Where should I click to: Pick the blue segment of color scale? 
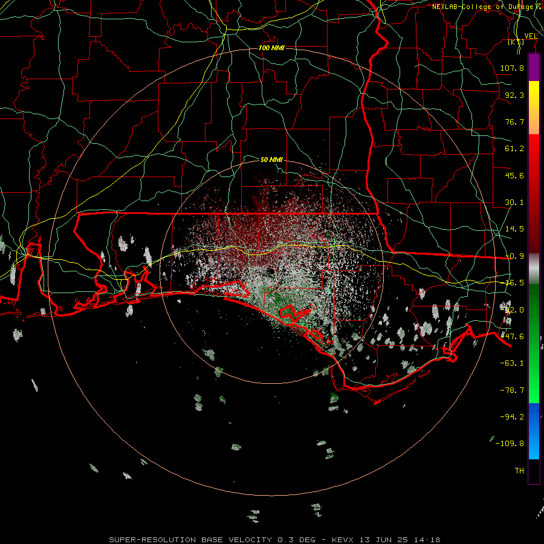click(534, 431)
